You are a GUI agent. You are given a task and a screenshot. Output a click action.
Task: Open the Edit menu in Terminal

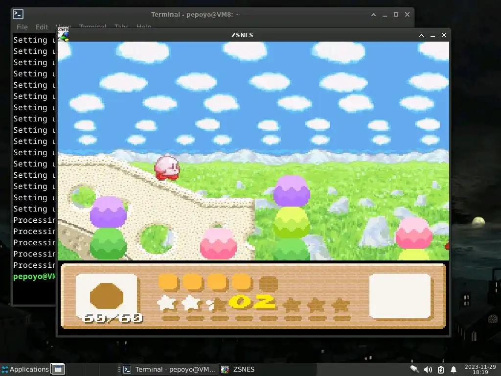[42, 27]
